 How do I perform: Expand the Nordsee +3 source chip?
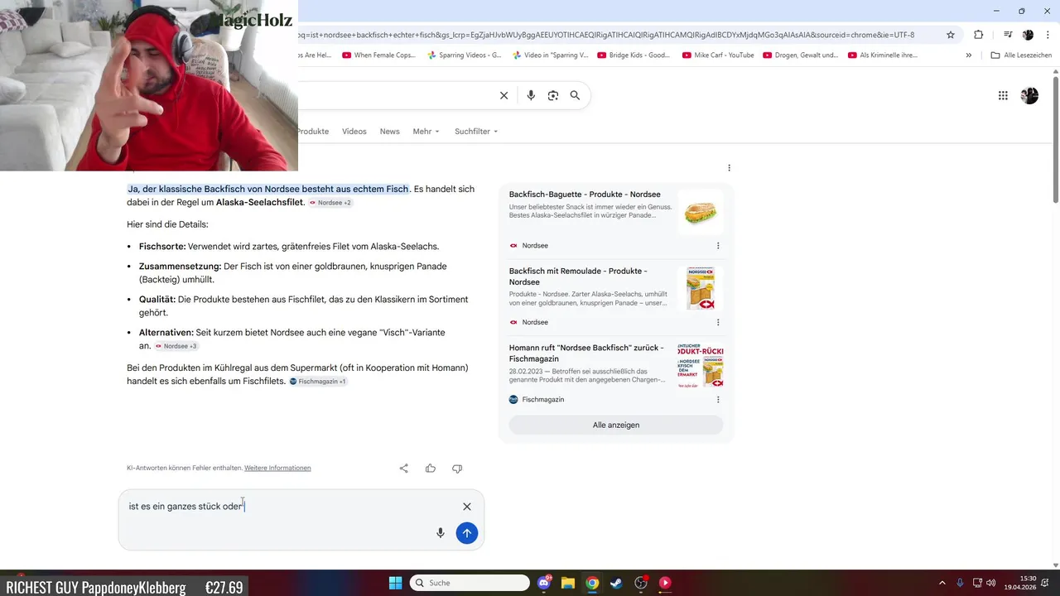(x=176, y=346)
